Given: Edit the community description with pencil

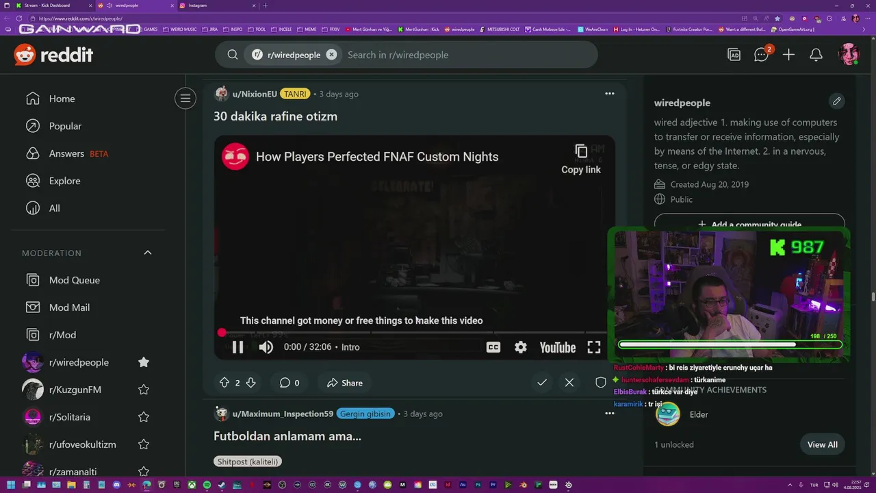Looking at the screenshot, I should point(836,101).
